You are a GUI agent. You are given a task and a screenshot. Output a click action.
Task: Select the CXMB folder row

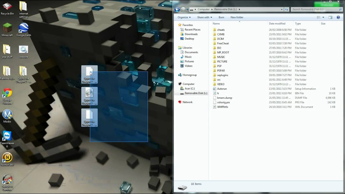click(274, 34)
